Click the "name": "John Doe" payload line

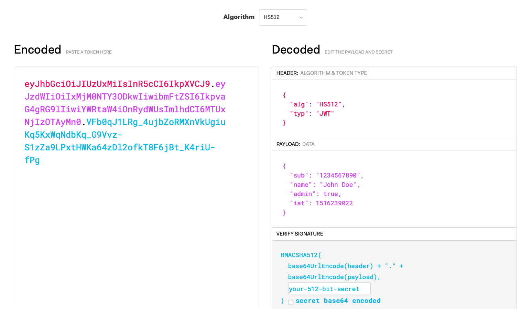[x=325, y=185]
